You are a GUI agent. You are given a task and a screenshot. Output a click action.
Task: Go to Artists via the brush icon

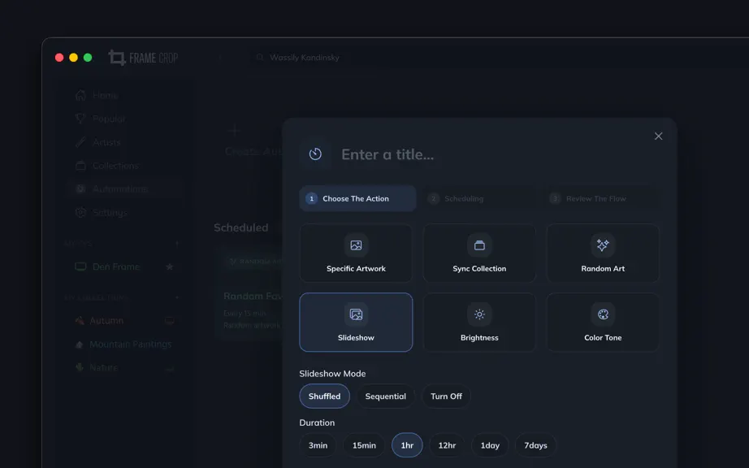[x=80, y=142]
